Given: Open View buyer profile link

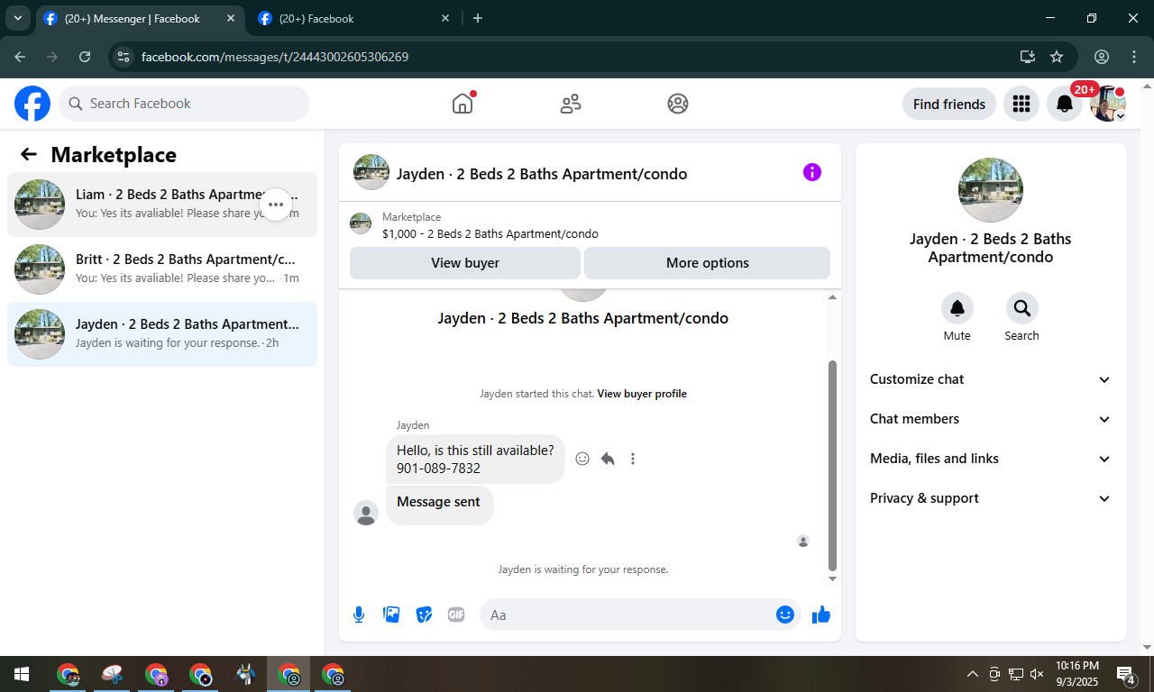Looking at the screenshot, I should click(x=642, y=394).
